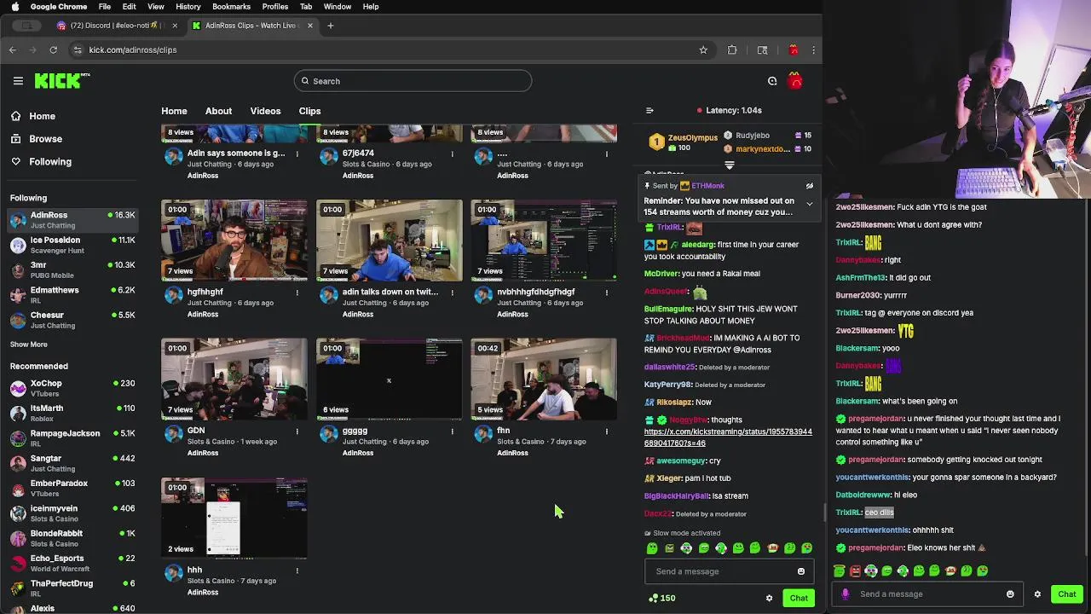Viewport: 1091px width, 614px height.
Task: Open options menu for the 'hhh' clip
Action: [x=297, y=571]
